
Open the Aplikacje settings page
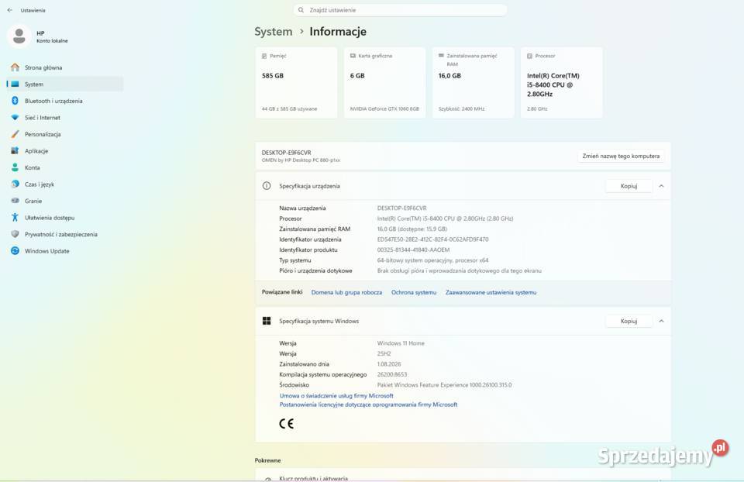(x=65, y=151)
